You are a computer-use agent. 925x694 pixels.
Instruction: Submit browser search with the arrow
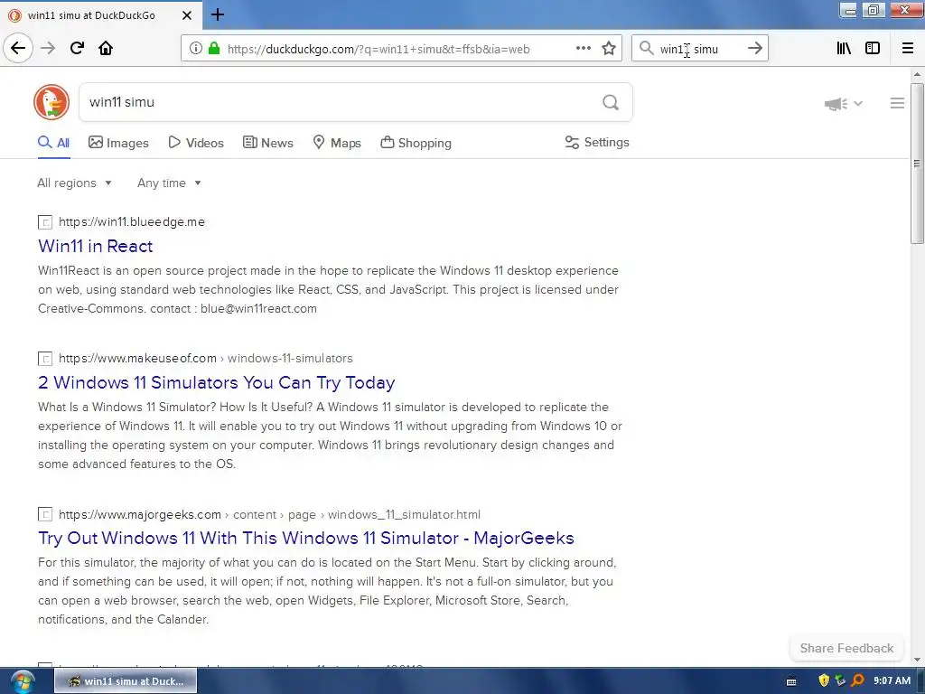click(x=754, y=49)
